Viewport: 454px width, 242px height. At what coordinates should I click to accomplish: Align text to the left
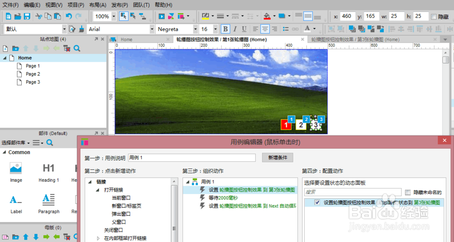click(x=255, y=29)
